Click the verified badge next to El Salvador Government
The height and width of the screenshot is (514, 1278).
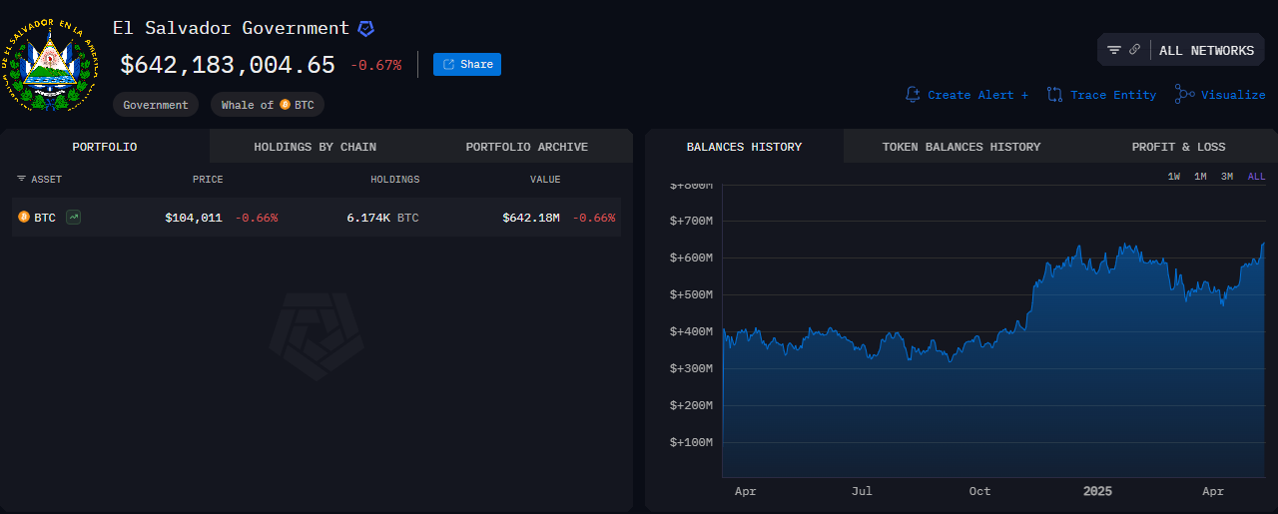(366, 29)
